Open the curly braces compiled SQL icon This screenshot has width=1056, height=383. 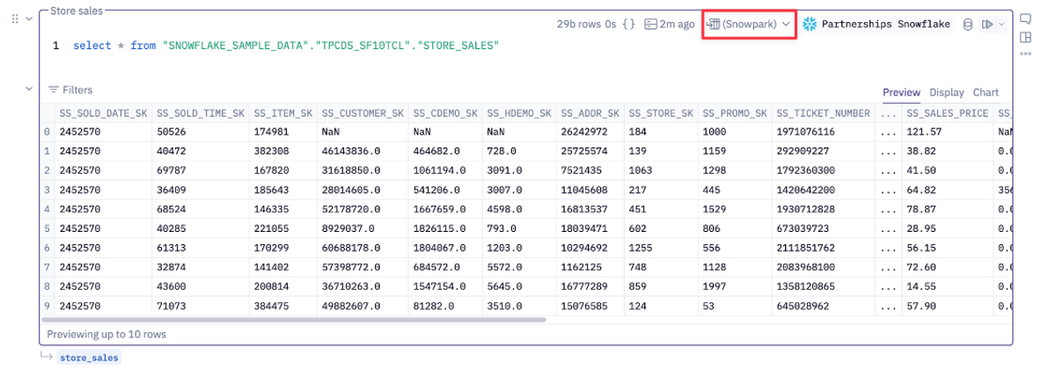click(x=628, y=25)
